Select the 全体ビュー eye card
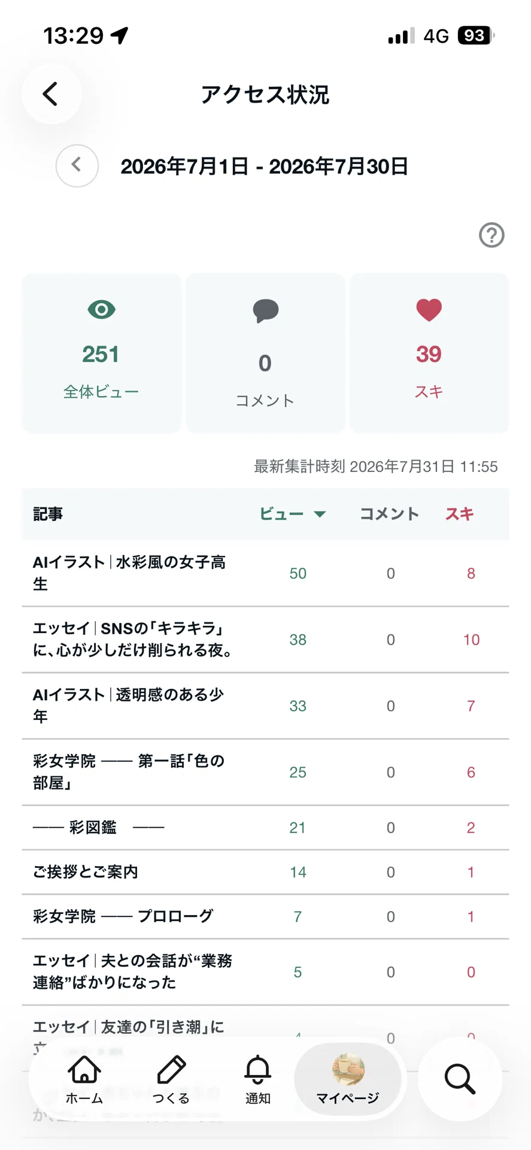 coord(101,353)
